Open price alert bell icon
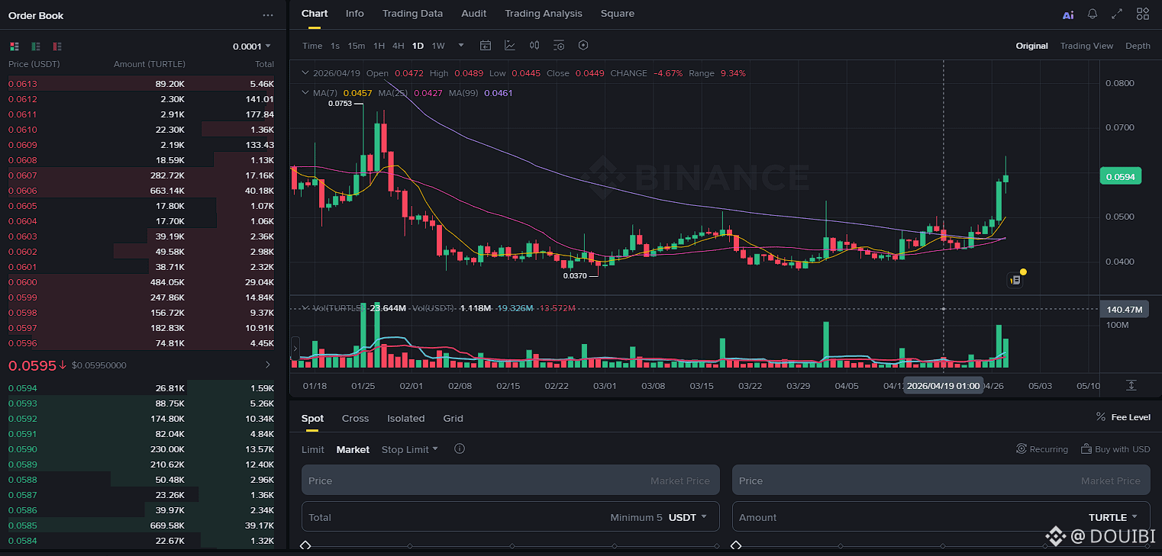 [x=1093, y=14]
